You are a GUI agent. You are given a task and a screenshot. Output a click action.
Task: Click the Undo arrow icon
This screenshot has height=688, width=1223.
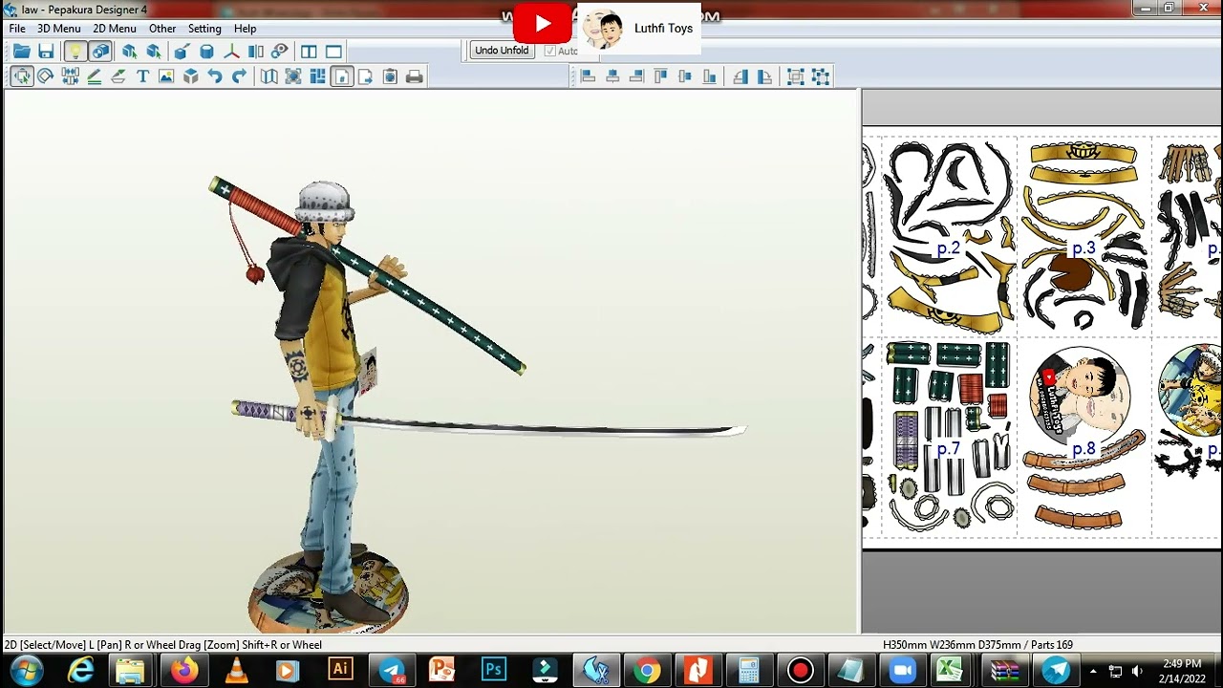coord(215,76)
